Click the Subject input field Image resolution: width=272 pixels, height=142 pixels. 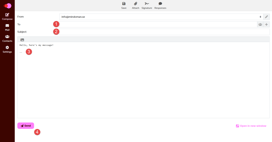point(164,32)
